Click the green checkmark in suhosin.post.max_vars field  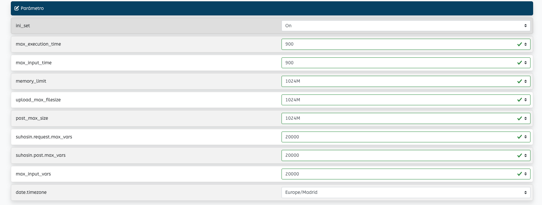pos(520,155)
